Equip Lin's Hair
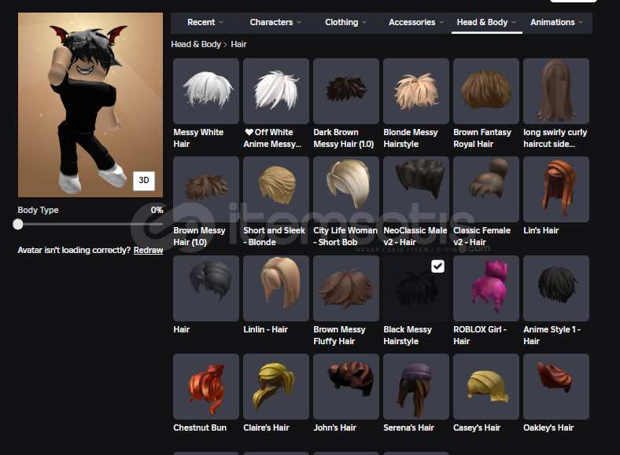620x455 pixels. pos(556,189)
